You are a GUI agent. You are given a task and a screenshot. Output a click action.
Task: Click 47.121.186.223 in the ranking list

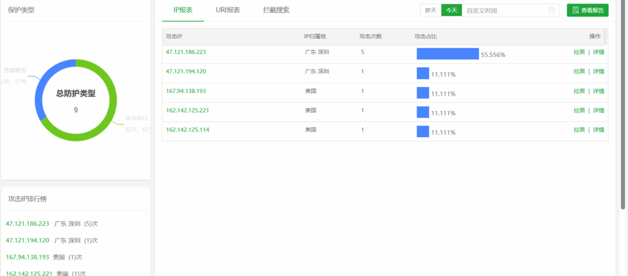pyautogui.click(x=27, y=223)
